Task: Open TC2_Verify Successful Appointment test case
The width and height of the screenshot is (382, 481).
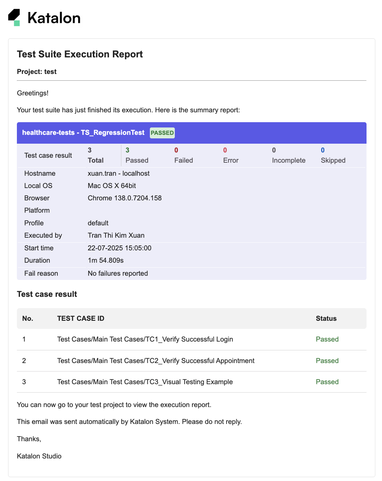Action: (156, 361)
